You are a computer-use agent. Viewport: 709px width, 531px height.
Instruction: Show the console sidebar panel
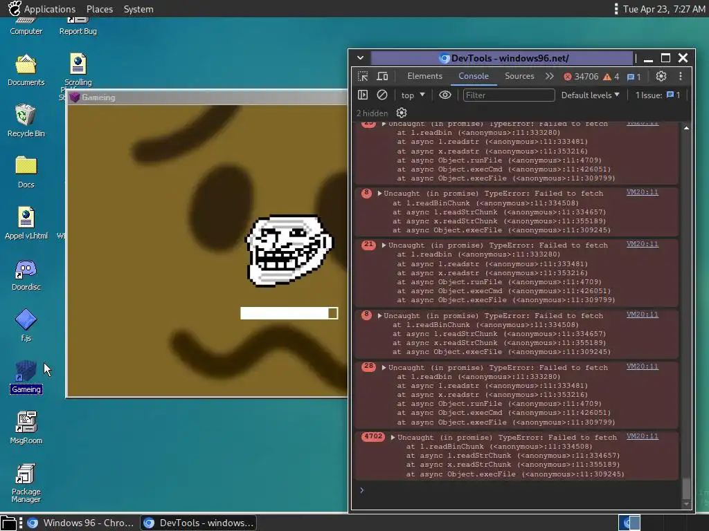(363, 95)
